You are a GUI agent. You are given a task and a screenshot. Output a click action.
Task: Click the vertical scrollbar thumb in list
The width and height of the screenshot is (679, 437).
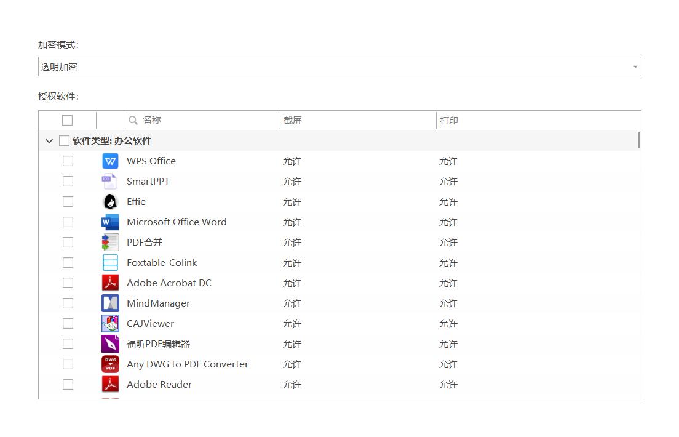point(638,140)
